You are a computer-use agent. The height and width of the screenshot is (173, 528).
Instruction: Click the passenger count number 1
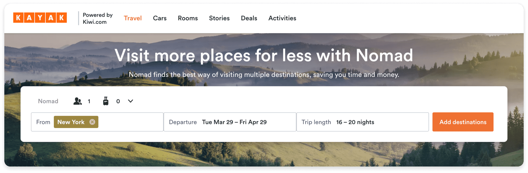[x=89, y=101]
